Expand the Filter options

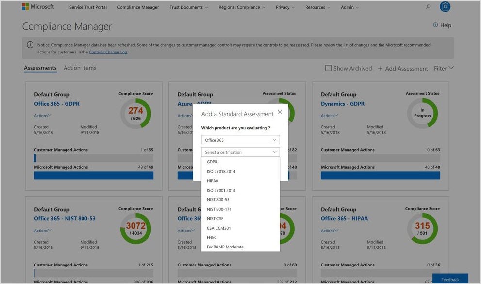(444, 68)
